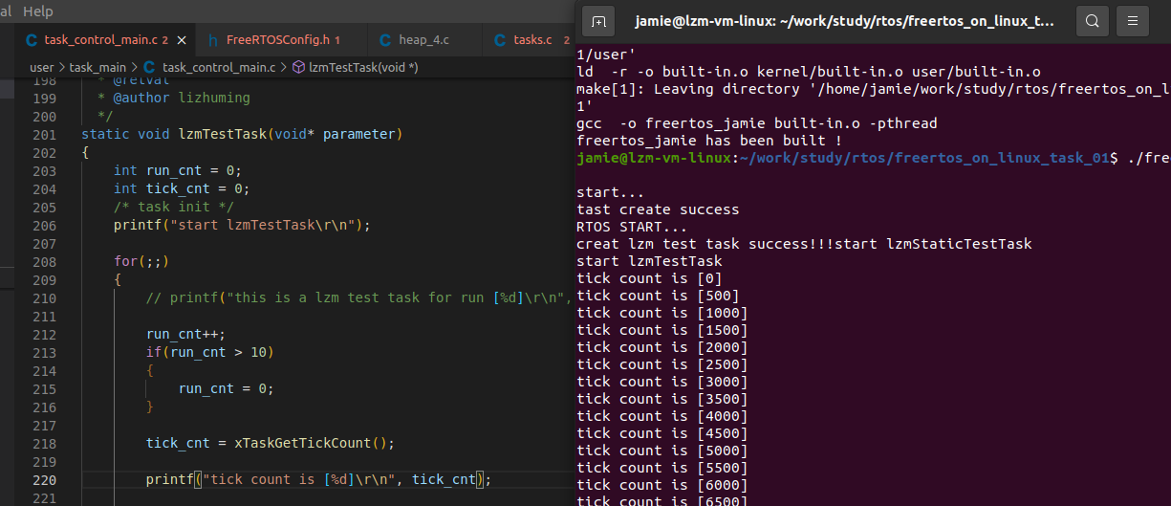This screenshot has height=506, width=1171.
Task: Click 'tick count is [4000]' terminal line
Action: 662,416
